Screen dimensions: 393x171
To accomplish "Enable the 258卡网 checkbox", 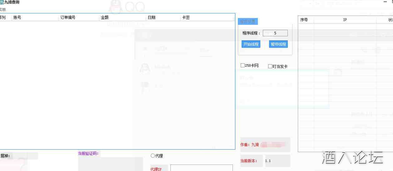I will 243,65.
